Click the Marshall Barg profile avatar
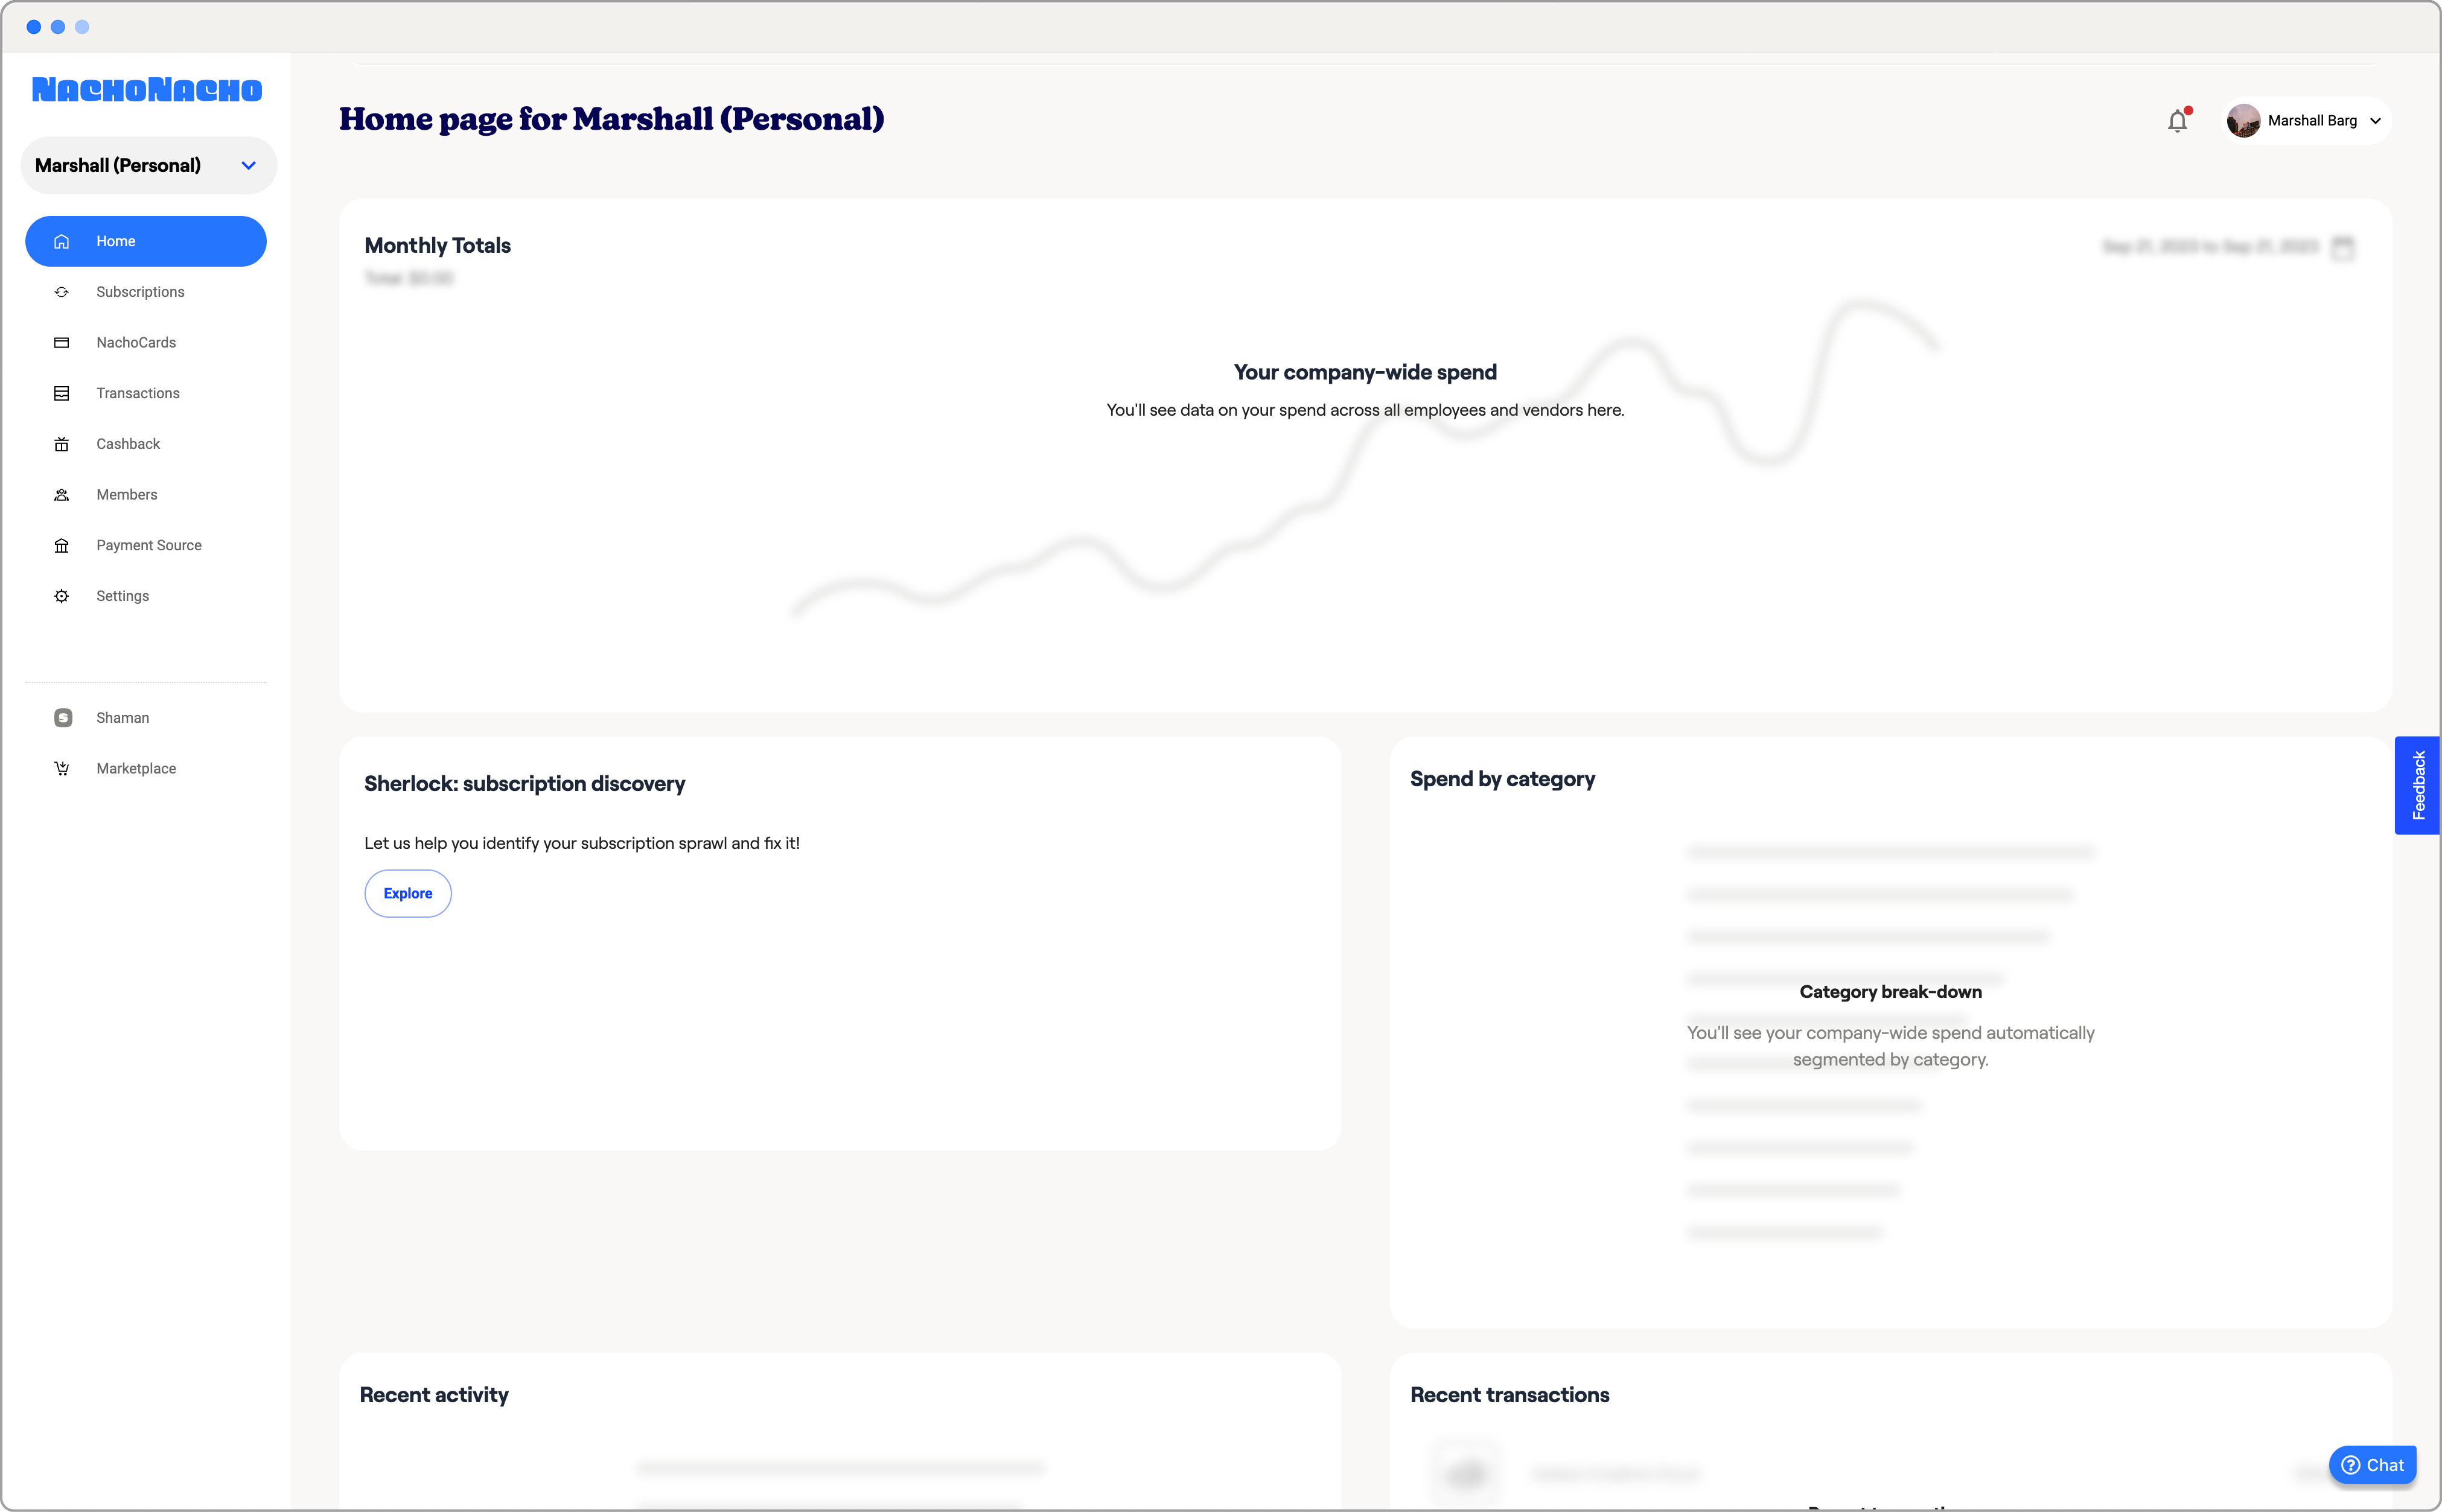Screen dimensions: 2442x1512 pyautogui.click(x=2243, y=121)
